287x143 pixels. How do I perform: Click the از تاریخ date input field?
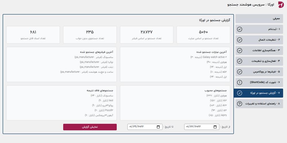[x=201, y=127]
